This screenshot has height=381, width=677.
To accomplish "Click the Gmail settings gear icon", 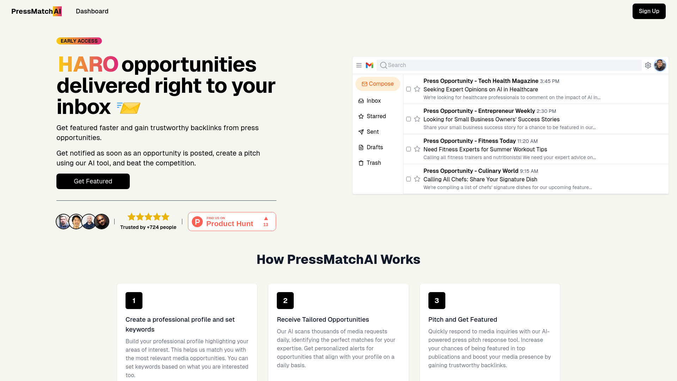I will [x=648, y=65].
